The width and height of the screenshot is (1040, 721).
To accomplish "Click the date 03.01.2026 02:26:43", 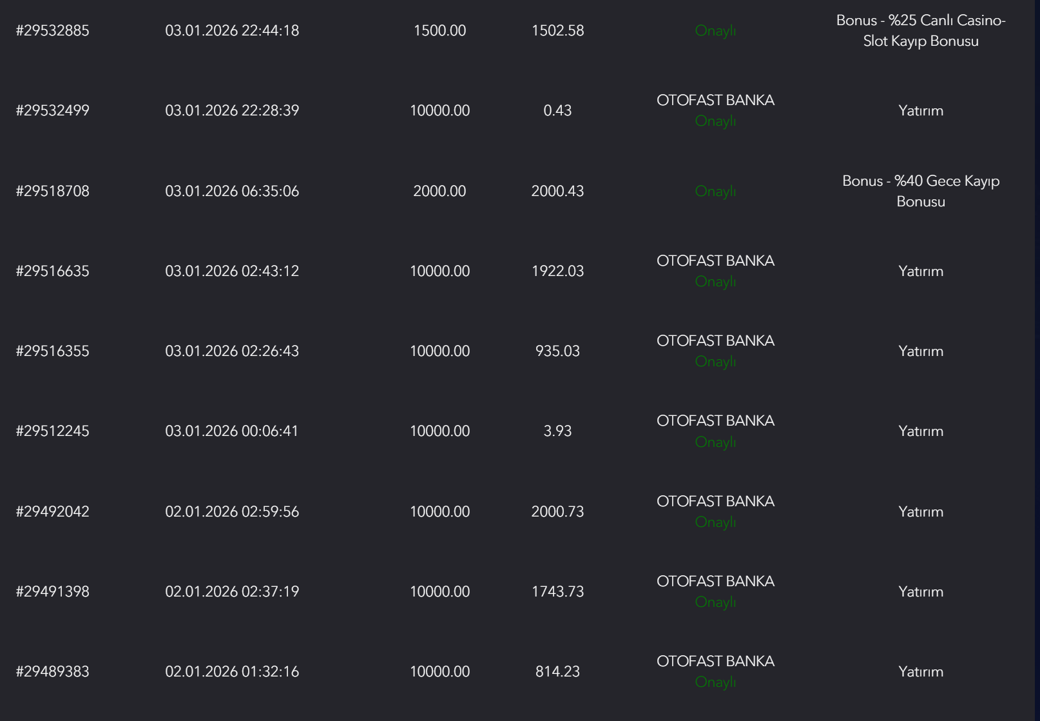I will 232,351.
